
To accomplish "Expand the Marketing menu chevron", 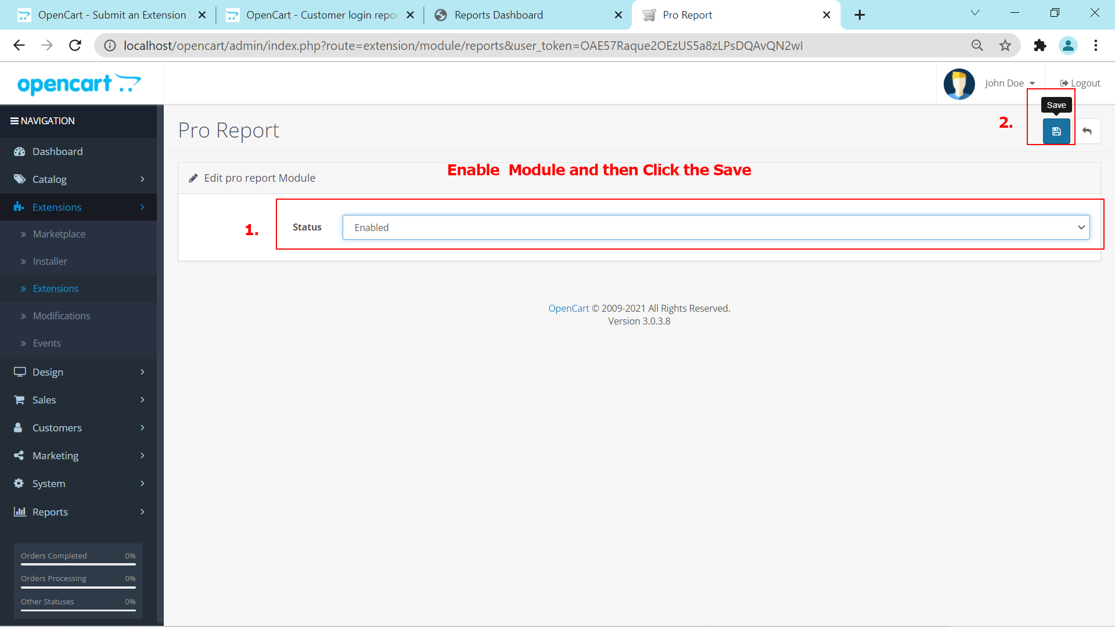I will click(142, 456).
